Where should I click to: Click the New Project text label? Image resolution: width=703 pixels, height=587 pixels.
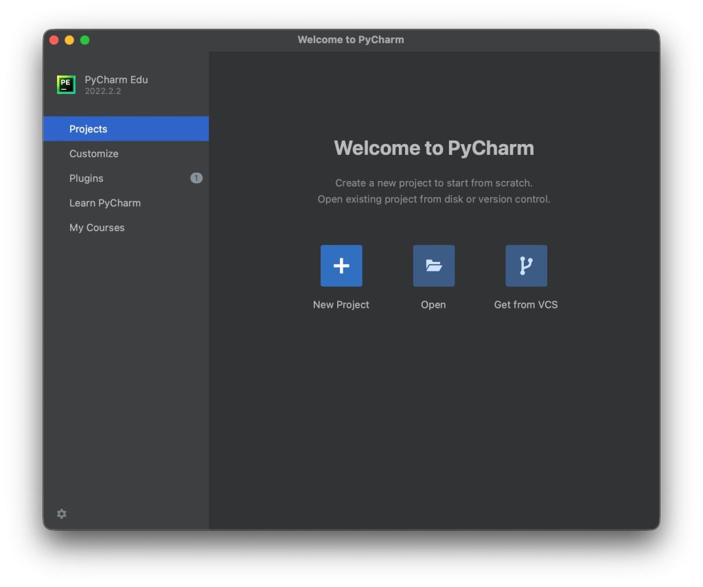pyautogui.click(x=341, y=304)
